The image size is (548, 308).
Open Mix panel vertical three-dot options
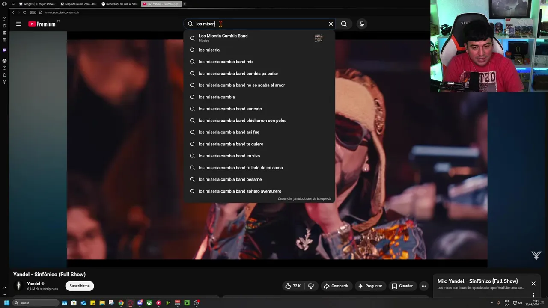pos(533,295)
